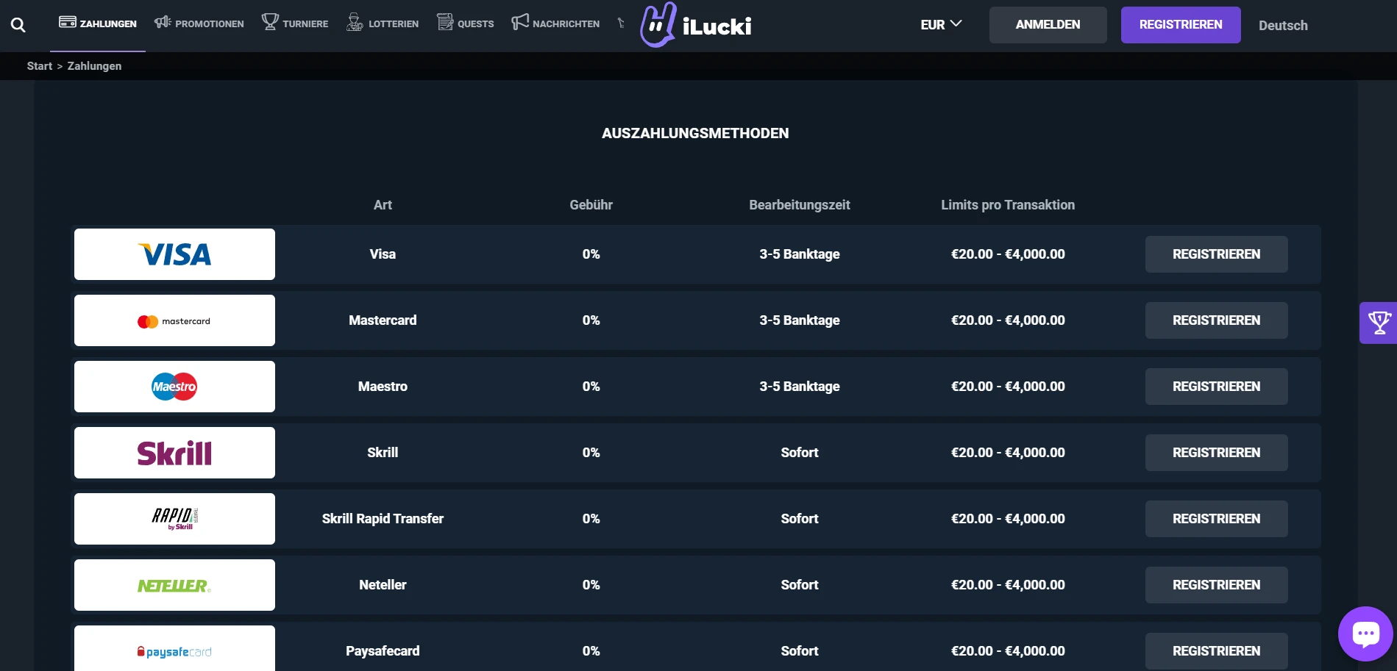Image resolution: width=1397 pixels, height=671 pixels.
Task: Open the live chat bubble
Action: click(x=1365, y=634)
